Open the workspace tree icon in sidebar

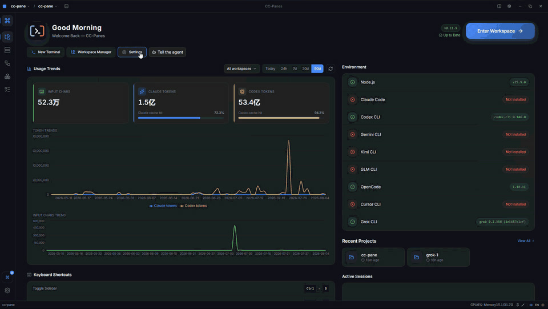point(7,37)
